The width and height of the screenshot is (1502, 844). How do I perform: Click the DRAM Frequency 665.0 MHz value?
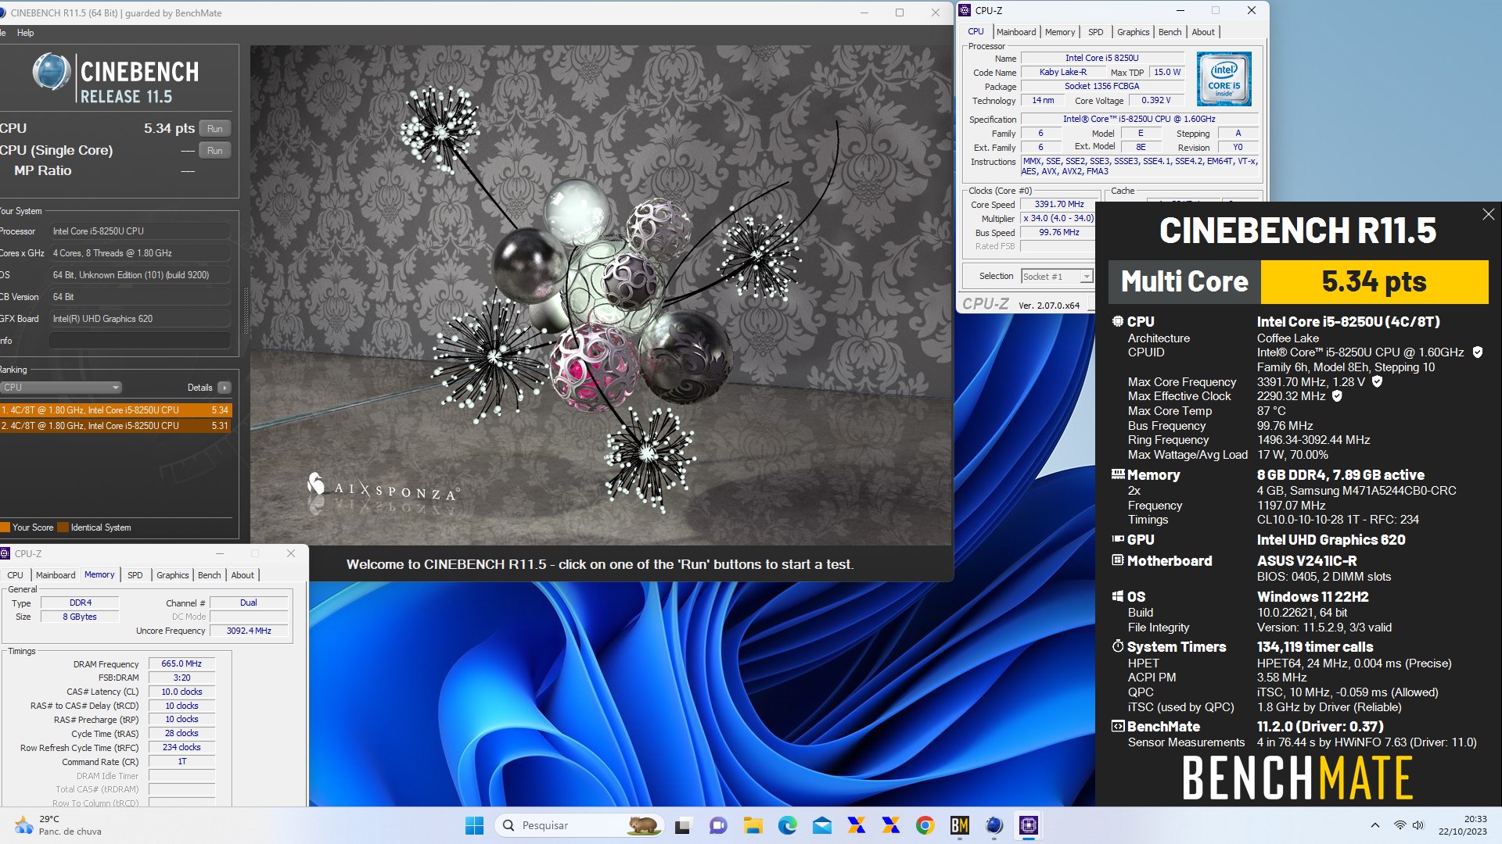(181, 663)
